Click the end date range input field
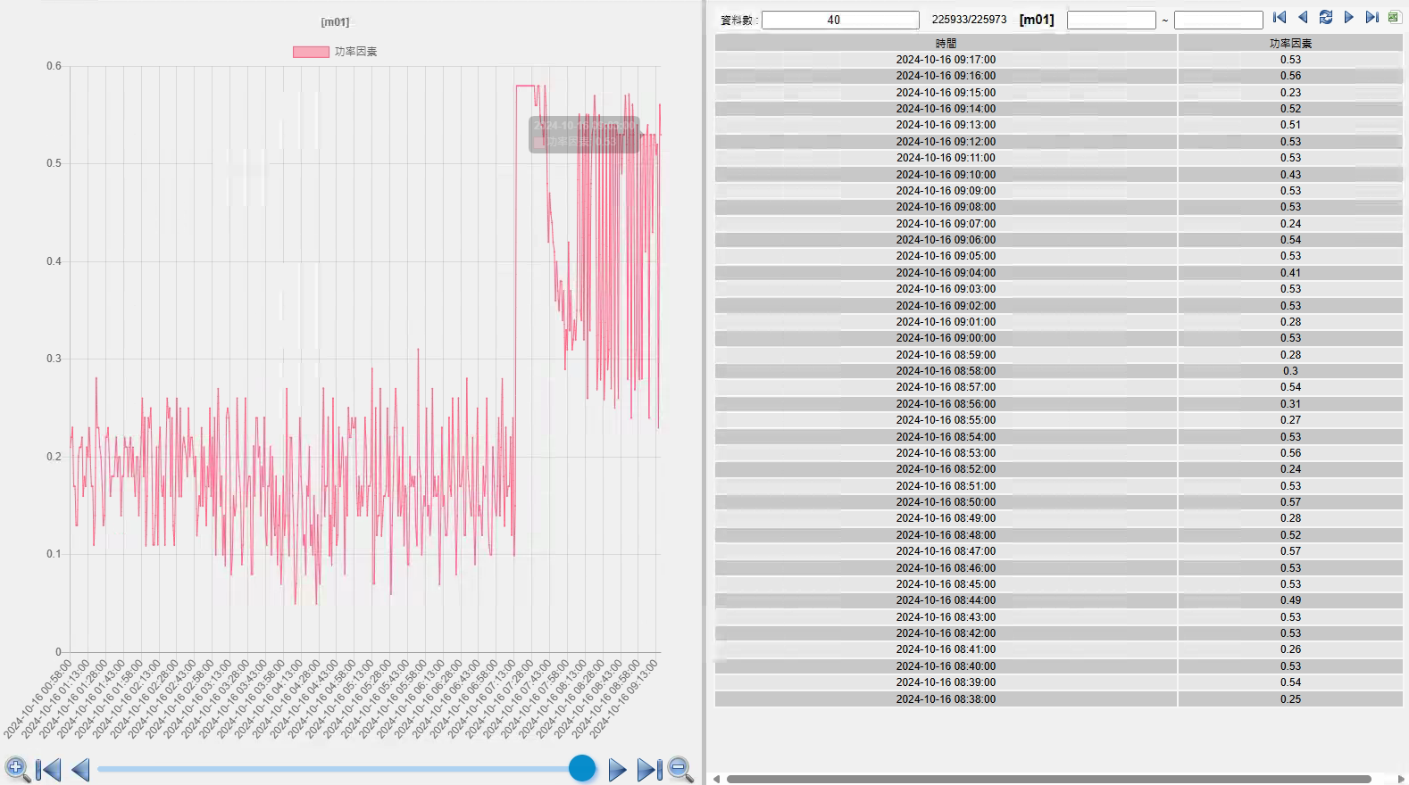The height and width of the screenshot is (785, 1409). coord(1218,20)
